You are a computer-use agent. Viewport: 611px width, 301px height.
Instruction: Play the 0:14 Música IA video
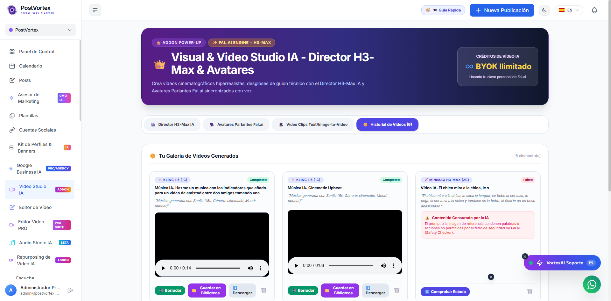(x=164, y=268)
